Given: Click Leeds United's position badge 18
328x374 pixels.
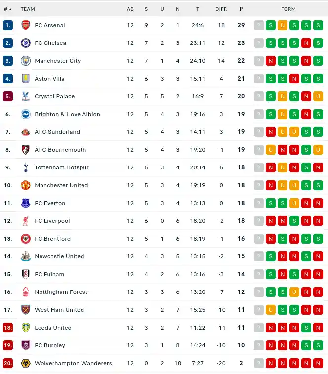Looking at the screenshot, I should click(8, 328).
